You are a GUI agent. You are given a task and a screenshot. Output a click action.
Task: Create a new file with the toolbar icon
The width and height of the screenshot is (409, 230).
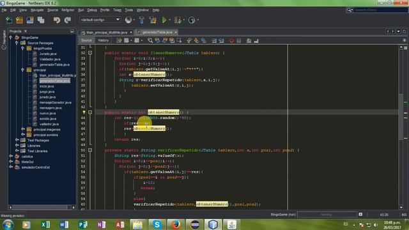coord(9,20)
